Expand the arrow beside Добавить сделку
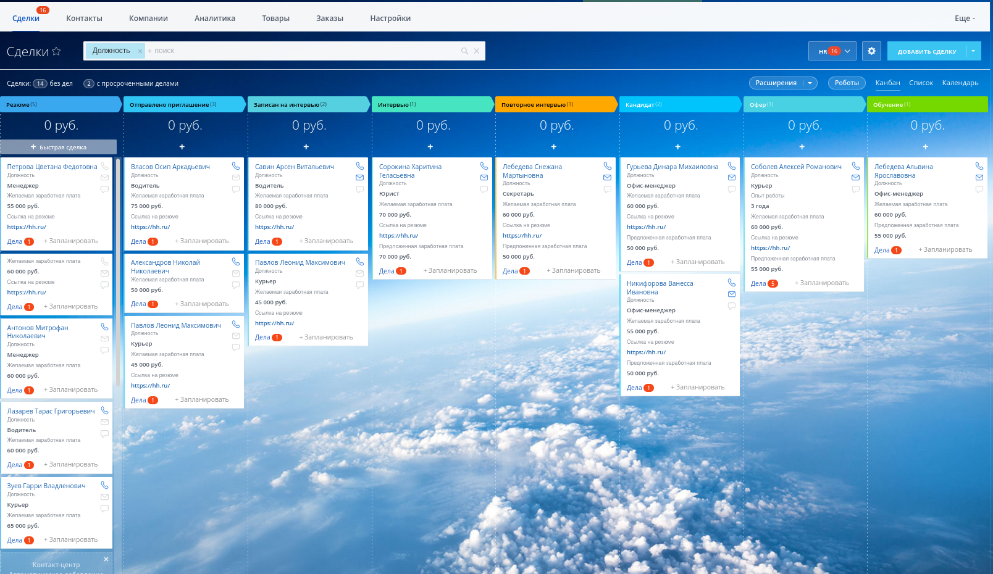Image resolution: width=993 pixels, height=574 pixels. click(x=973, y=51)
